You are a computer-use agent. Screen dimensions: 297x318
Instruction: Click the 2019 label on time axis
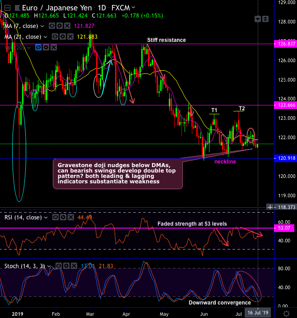pyautogui.click(x=18, y=314)
